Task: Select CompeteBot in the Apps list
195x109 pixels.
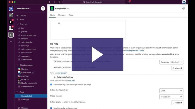Action: 31,96
